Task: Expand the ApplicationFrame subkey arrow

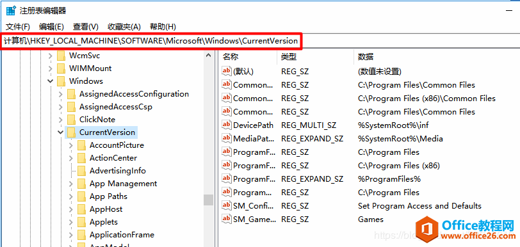Action: click(x=71, y=235)
